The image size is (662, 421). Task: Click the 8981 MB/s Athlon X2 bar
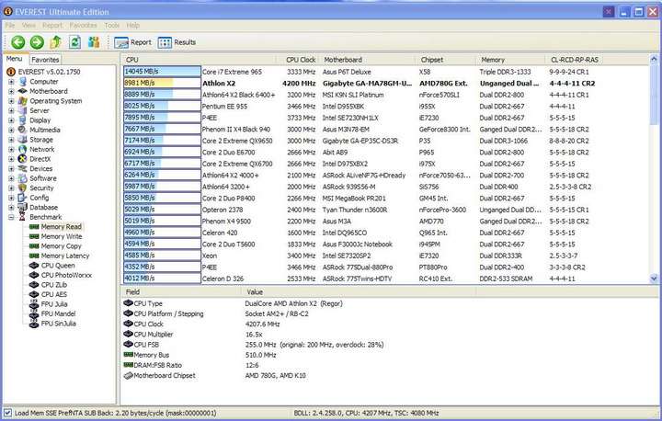point(162,83)
